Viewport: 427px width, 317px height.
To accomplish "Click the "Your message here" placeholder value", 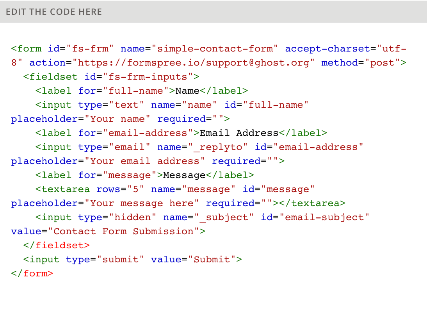I will pyautogui.click(x=145, y=203).
